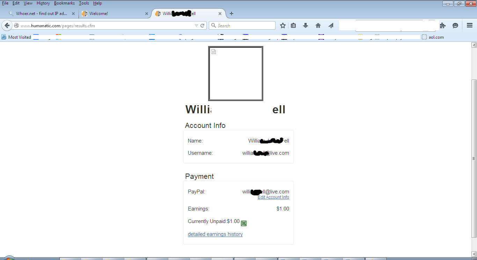Go back using the browser back arrow
This screenshot has width=477, height=260.
coord(7,25)
